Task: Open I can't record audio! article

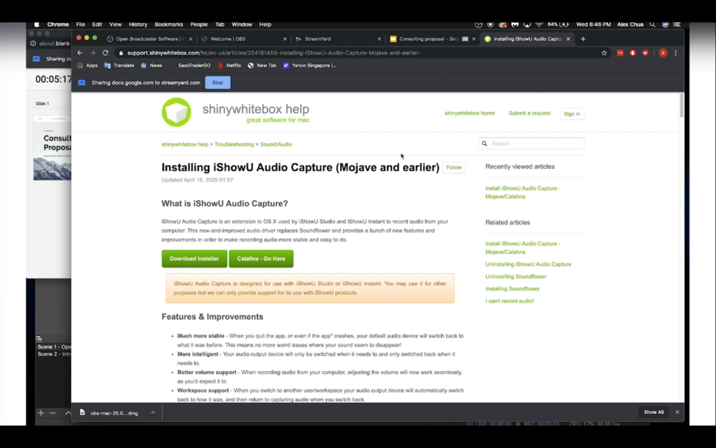Action: point(509,301)
